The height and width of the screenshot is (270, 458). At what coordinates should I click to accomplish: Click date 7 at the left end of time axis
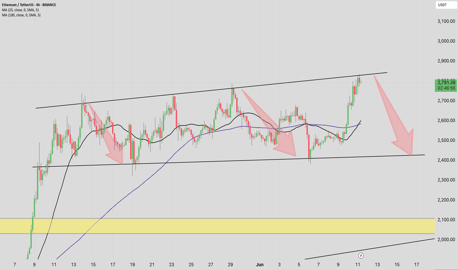click(15, 265)
